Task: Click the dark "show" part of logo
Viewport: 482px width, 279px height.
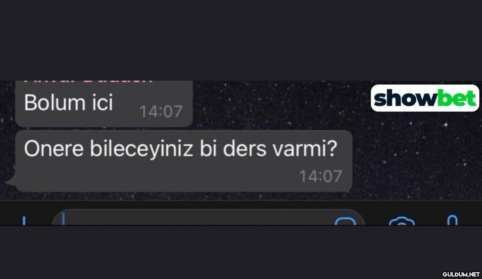Action: tap(404, 98)
